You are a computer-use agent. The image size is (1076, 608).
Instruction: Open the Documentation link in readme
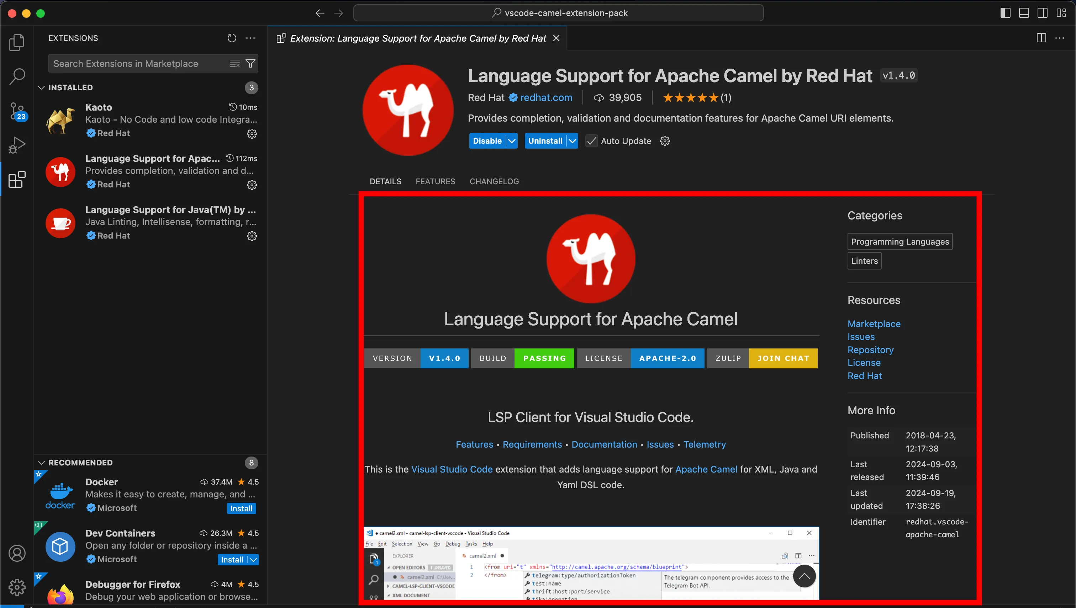[604, 444]
